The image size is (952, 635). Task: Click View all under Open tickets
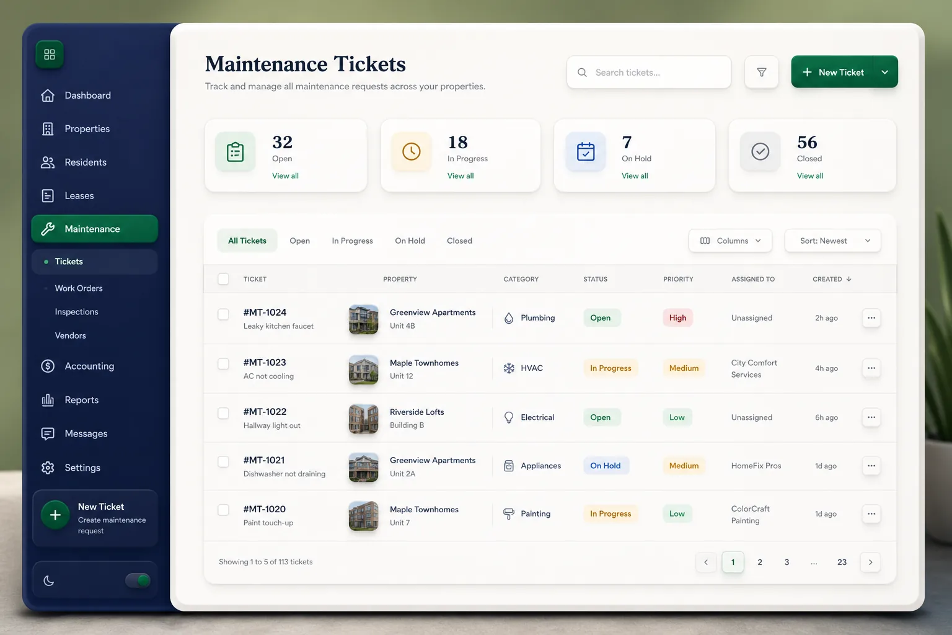coord(285,176)
